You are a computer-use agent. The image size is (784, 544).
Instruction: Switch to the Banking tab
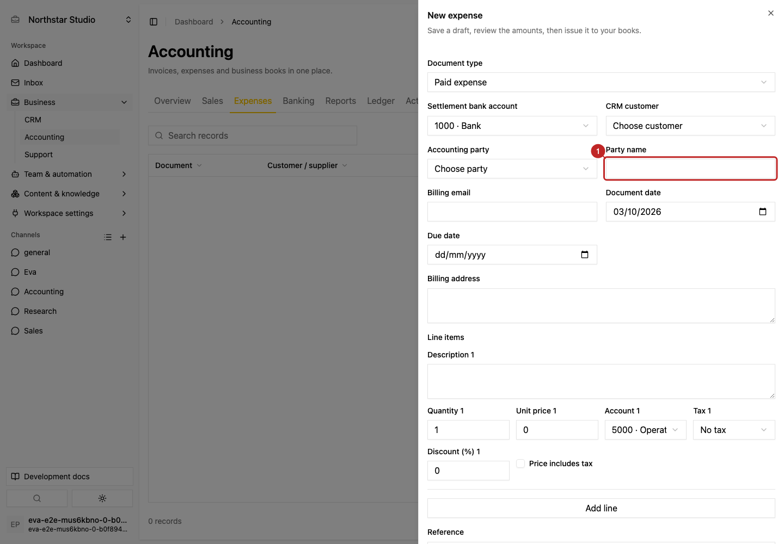pos(298,101)
